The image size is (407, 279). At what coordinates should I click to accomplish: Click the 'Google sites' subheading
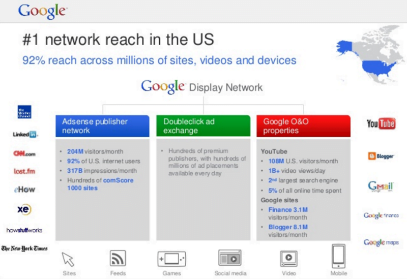(x=279, y=200)
